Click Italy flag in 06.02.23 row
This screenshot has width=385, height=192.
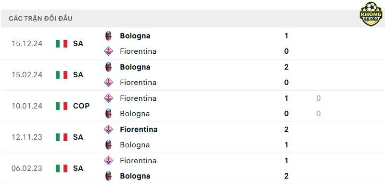[62, 168]
